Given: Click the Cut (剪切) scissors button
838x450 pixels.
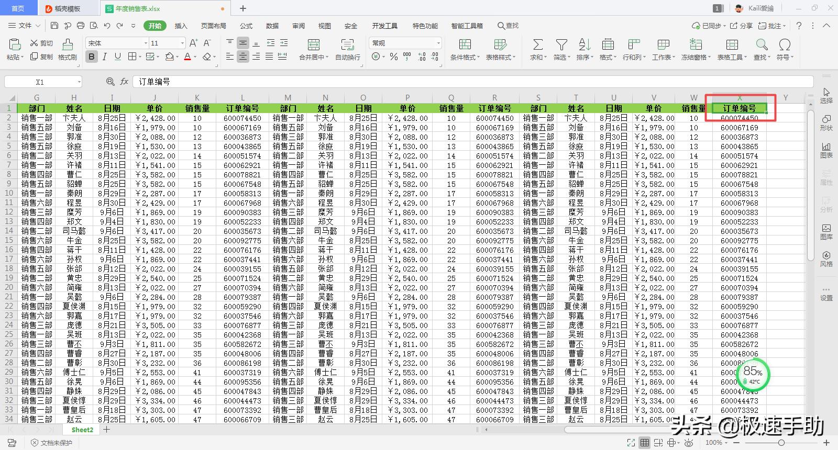Looking at the screenshot, I should click(x=41, y=43).
